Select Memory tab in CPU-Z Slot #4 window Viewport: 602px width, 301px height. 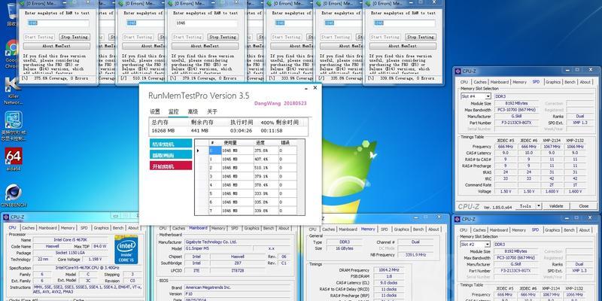coord(519,82)
